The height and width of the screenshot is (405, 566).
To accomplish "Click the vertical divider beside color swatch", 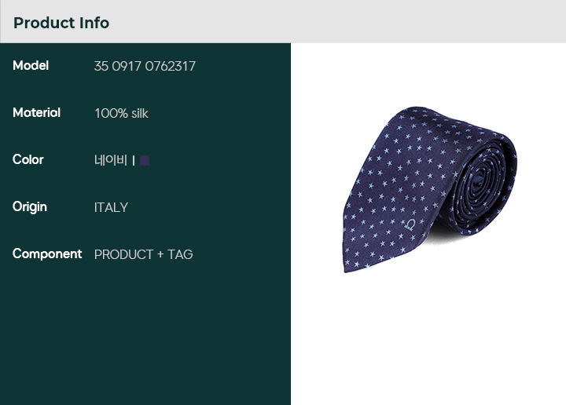I will [x=134, y=160].
